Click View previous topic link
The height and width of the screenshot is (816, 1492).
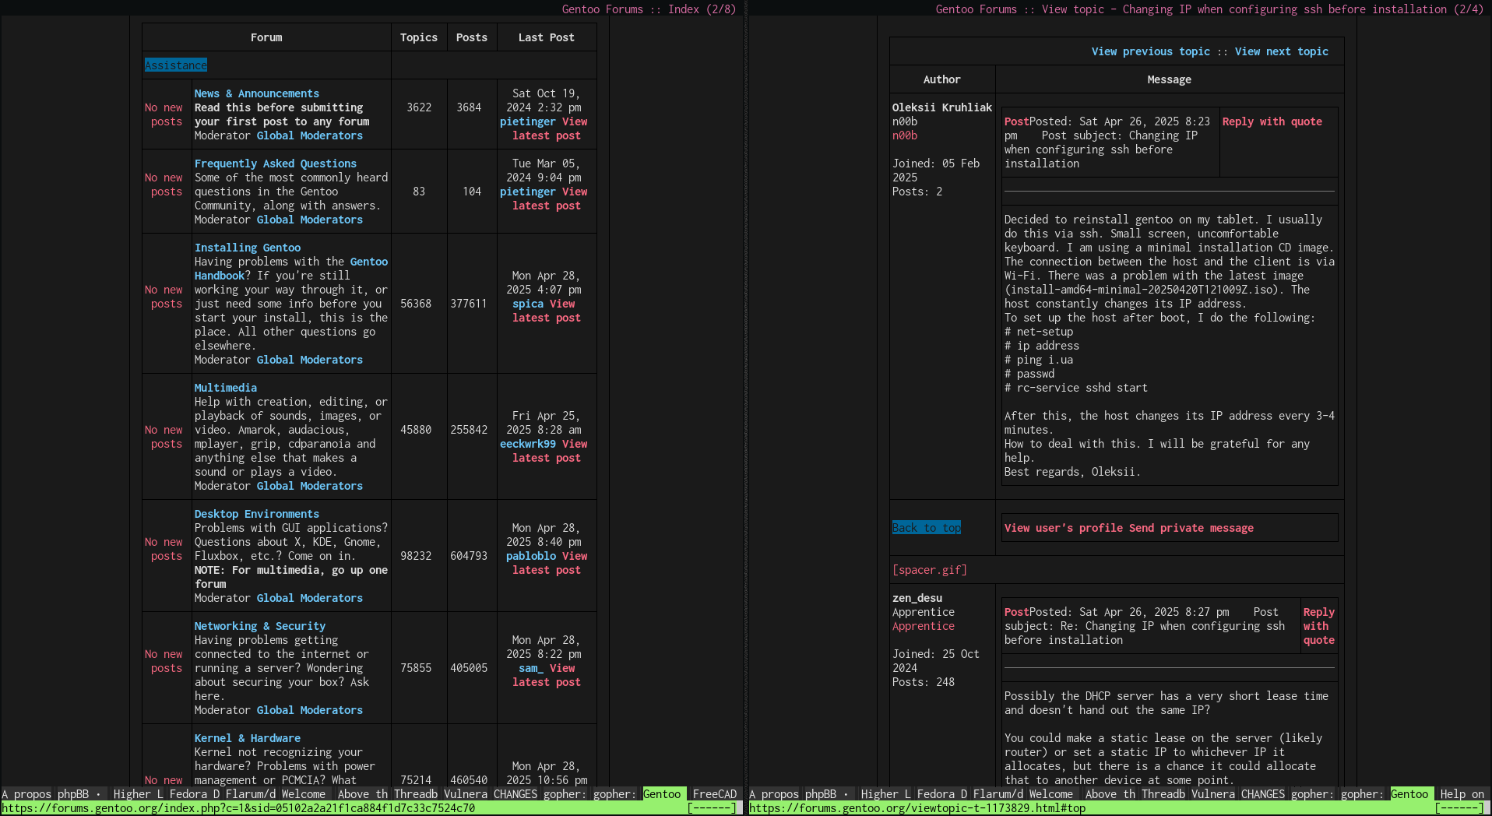(1150, 51)
